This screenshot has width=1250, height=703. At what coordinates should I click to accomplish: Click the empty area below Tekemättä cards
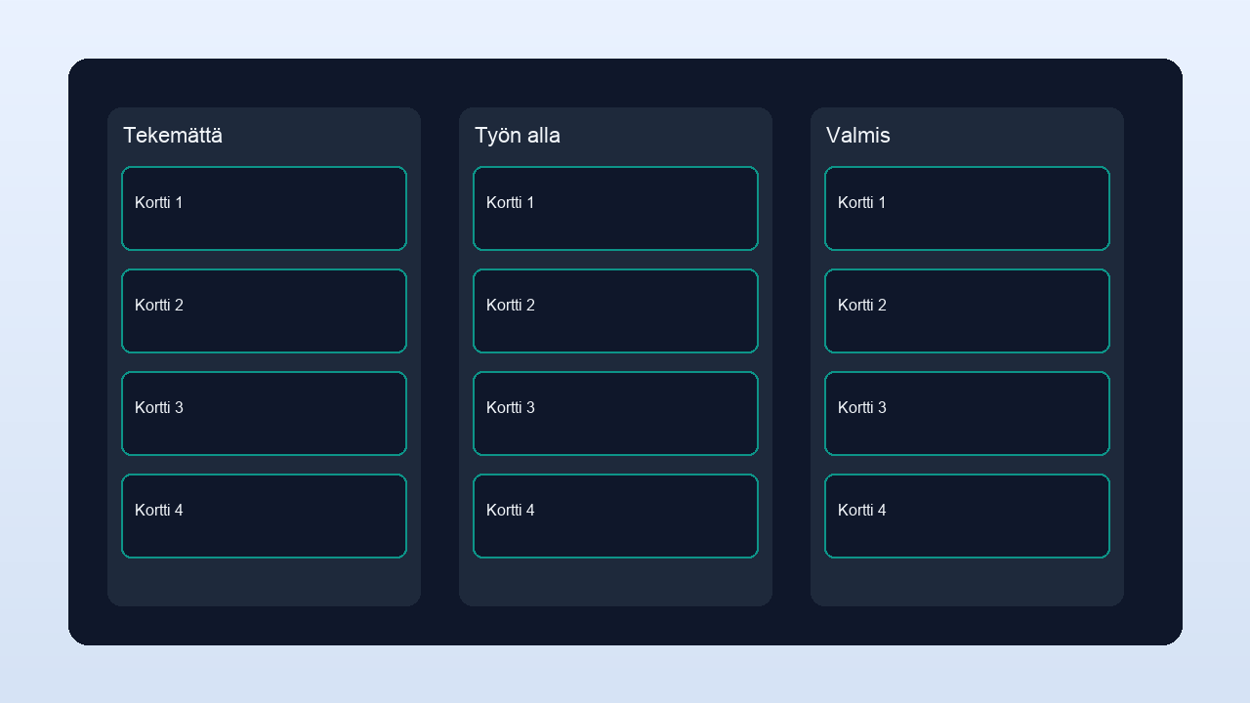coord(264,581)
